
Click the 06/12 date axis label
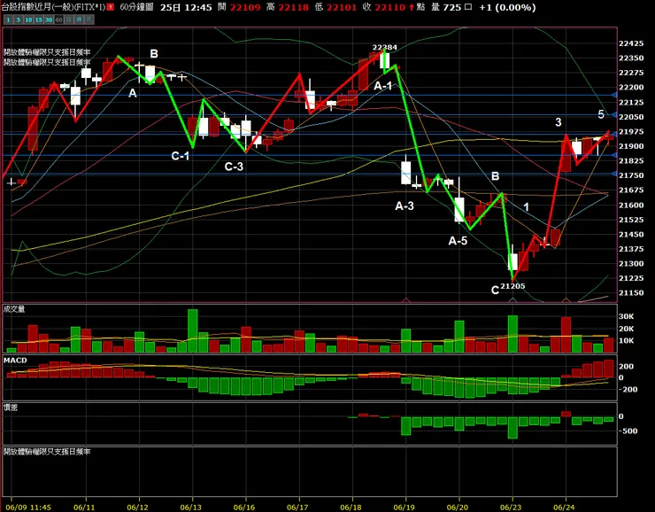click(x=137, y=508)
